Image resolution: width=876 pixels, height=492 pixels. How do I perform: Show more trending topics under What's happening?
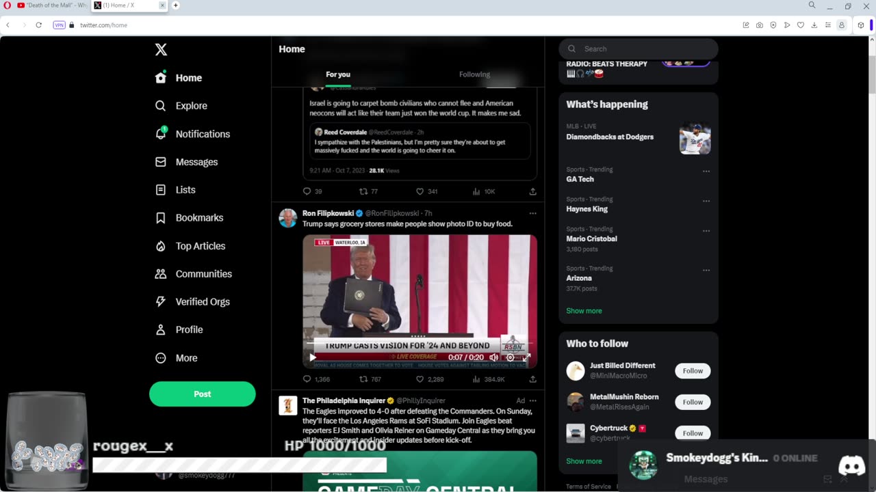[584, 311]
